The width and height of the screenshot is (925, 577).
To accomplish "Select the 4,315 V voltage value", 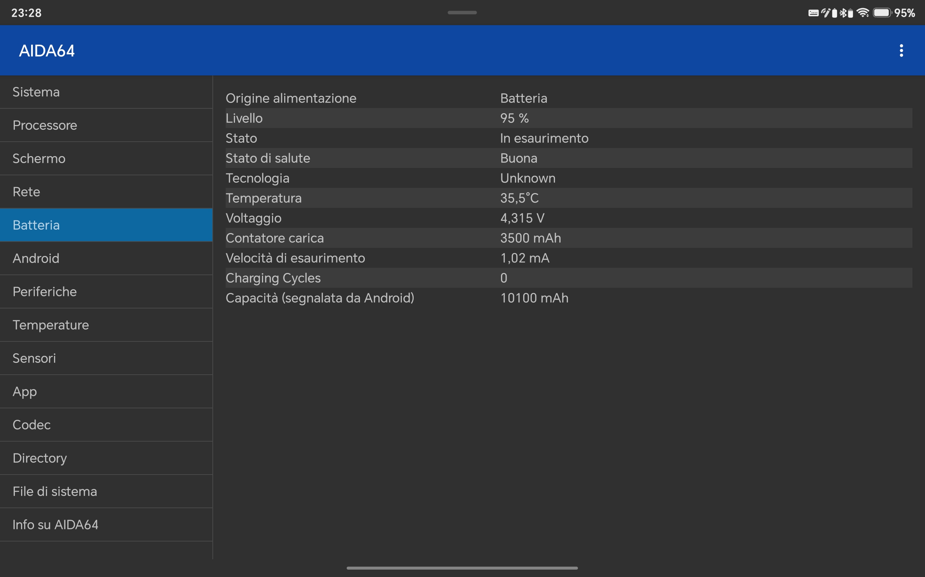I will coord(522,218).
